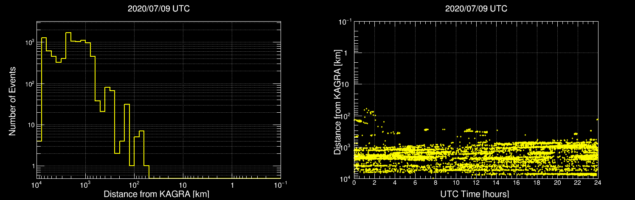Click the 8 hour tick on UTC Time axis
The width and height of the screenshot is (635, 200).
(x=436, y=183)
